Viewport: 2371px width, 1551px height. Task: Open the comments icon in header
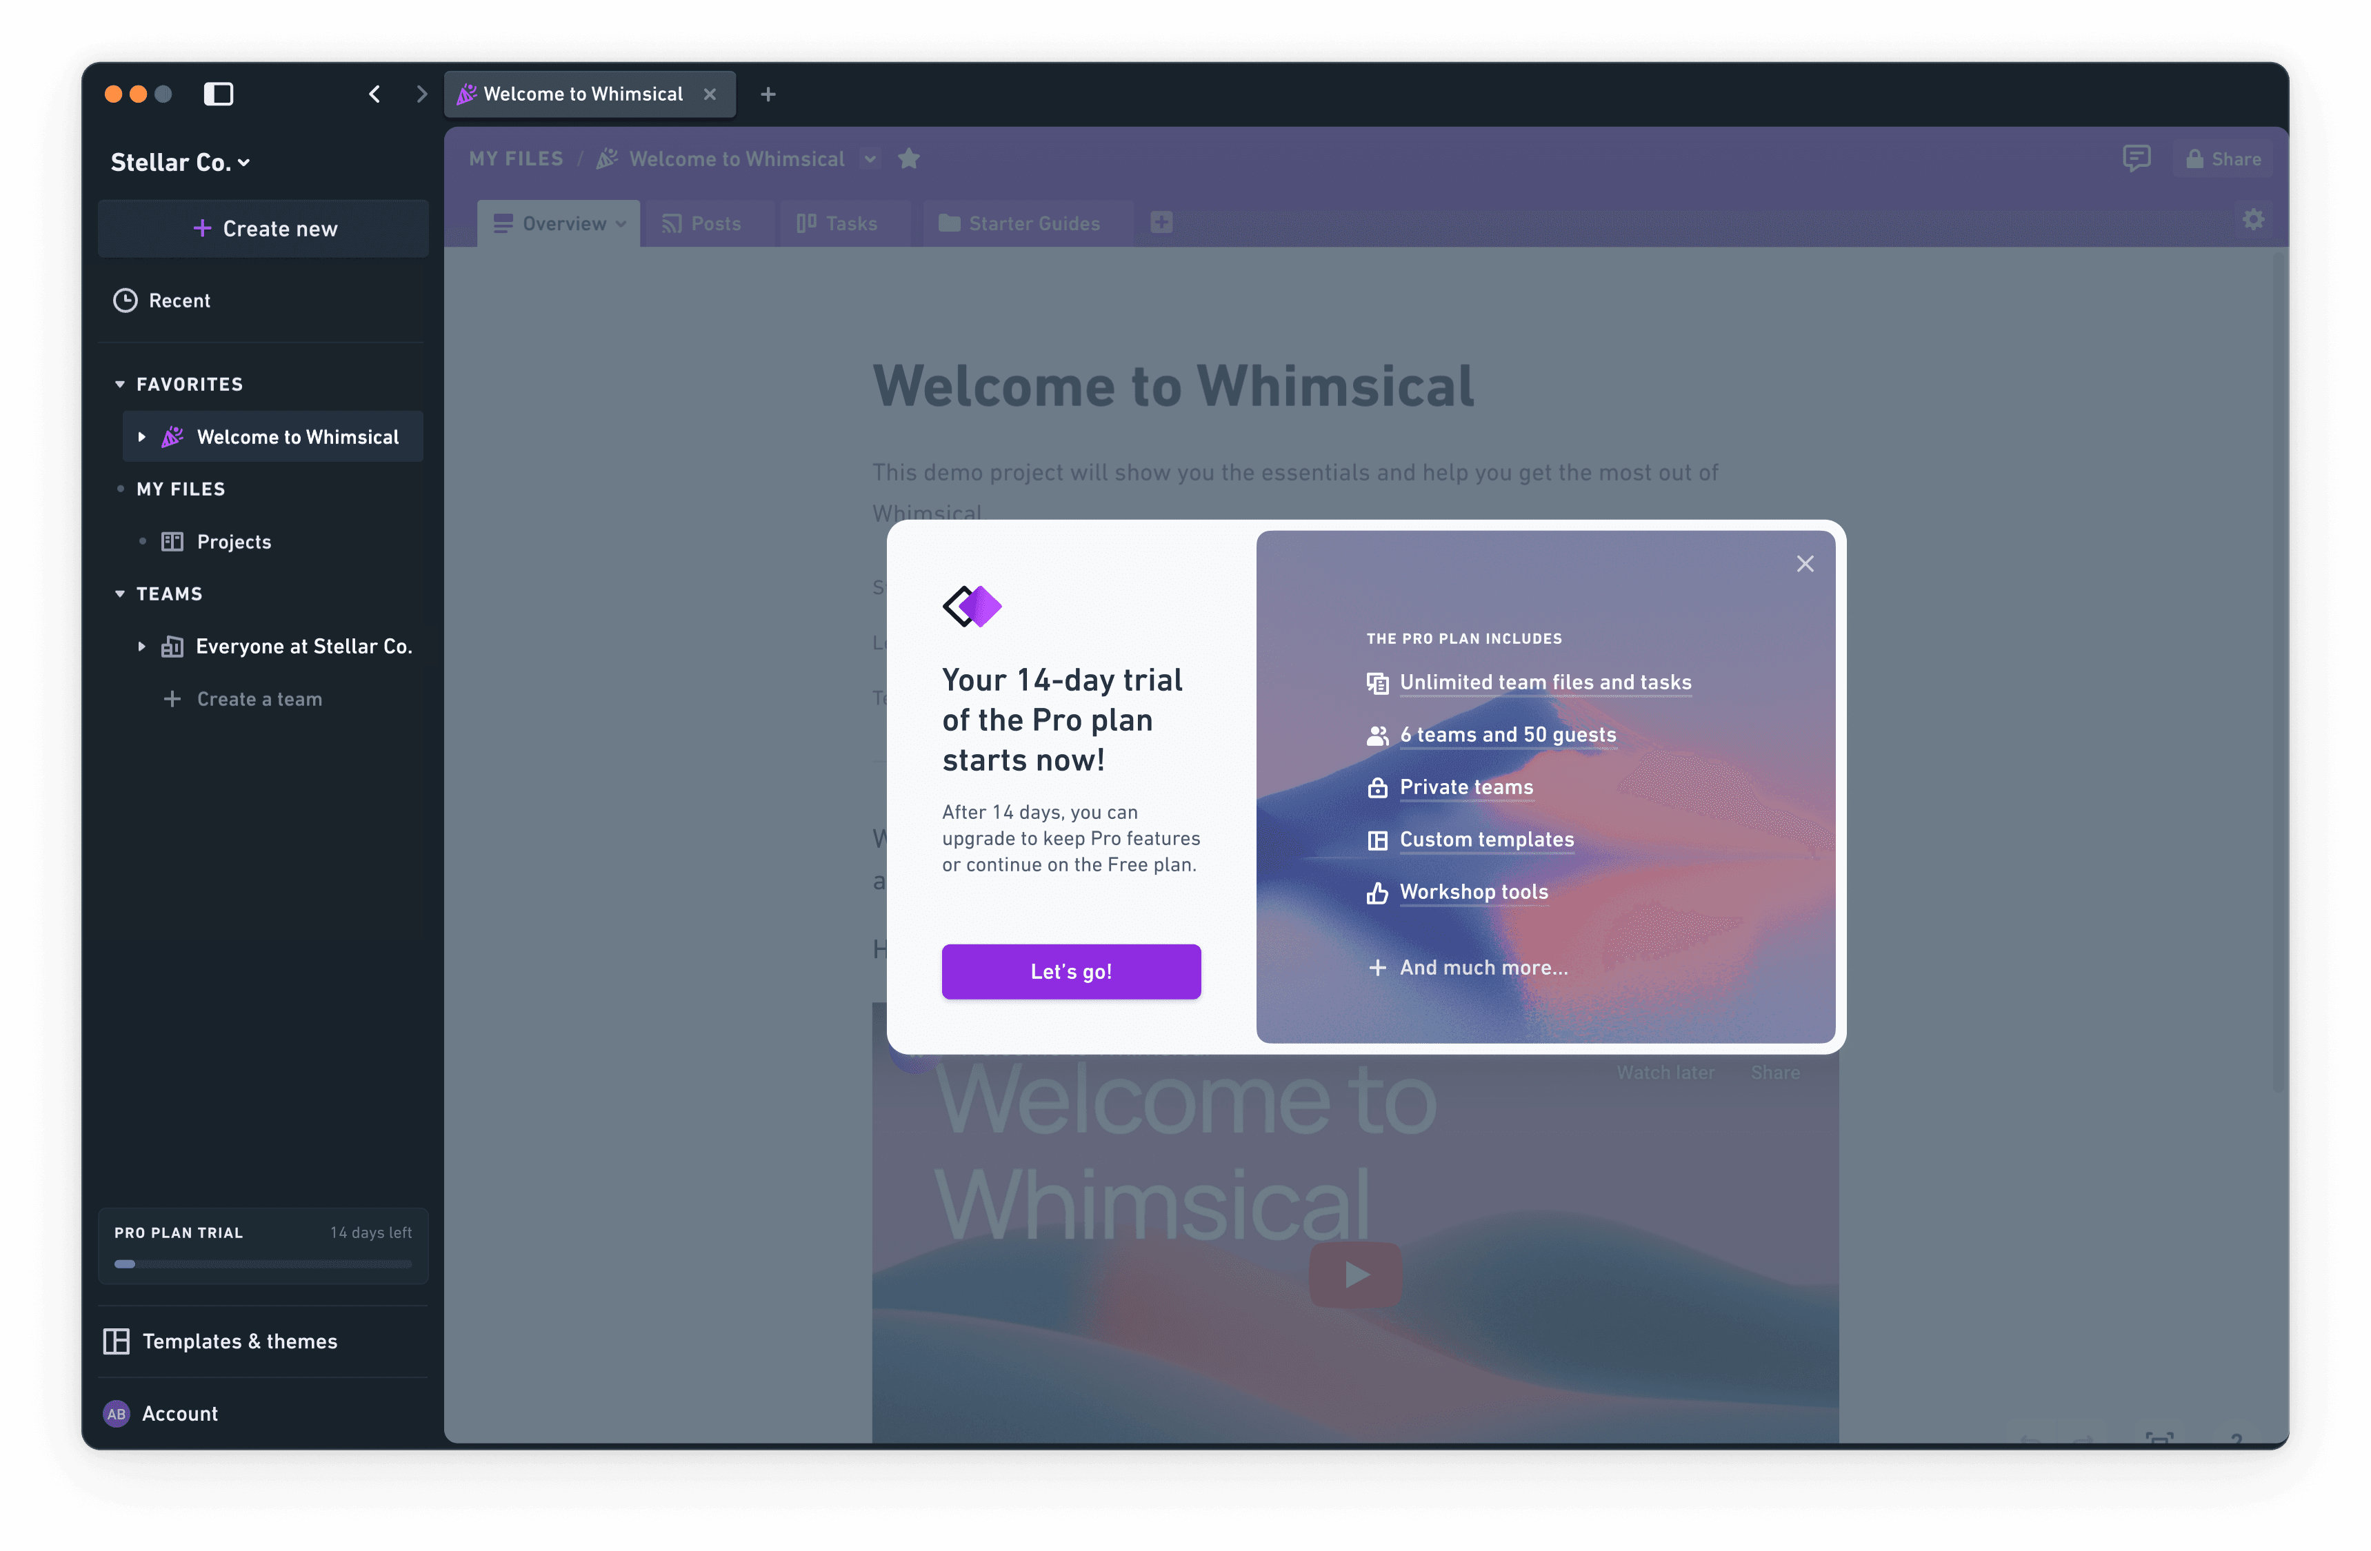(2136, 159)
